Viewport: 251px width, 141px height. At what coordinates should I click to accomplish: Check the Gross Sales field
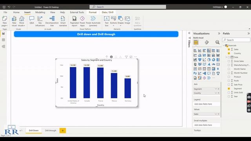229,61
